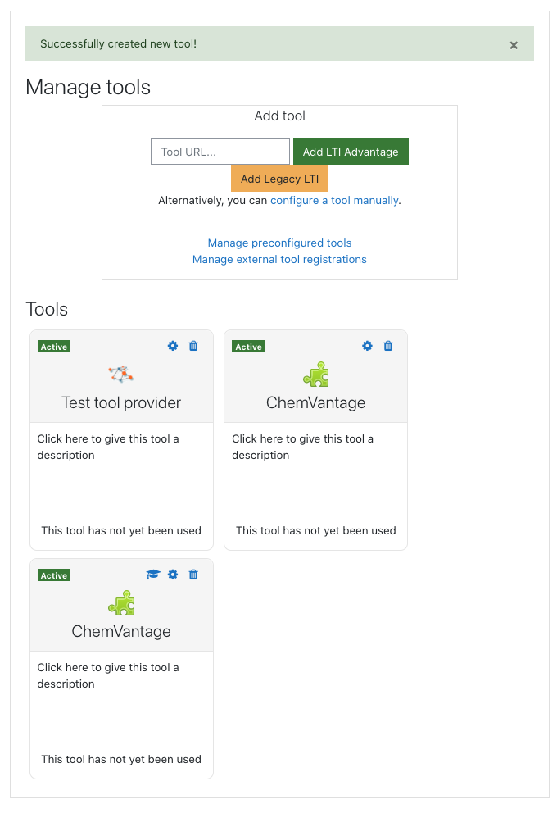Edit description on bottom ChemVantage card
The image size is (557, 813).
108,675
